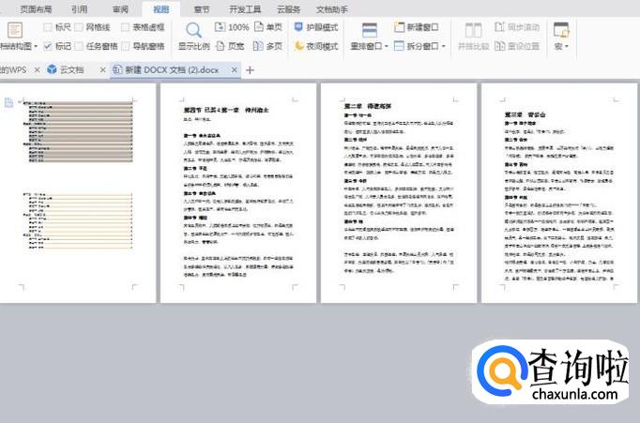Open the 页面布局 page layout tab
This screenshot has height=423, width=640.
pos(36,8)
